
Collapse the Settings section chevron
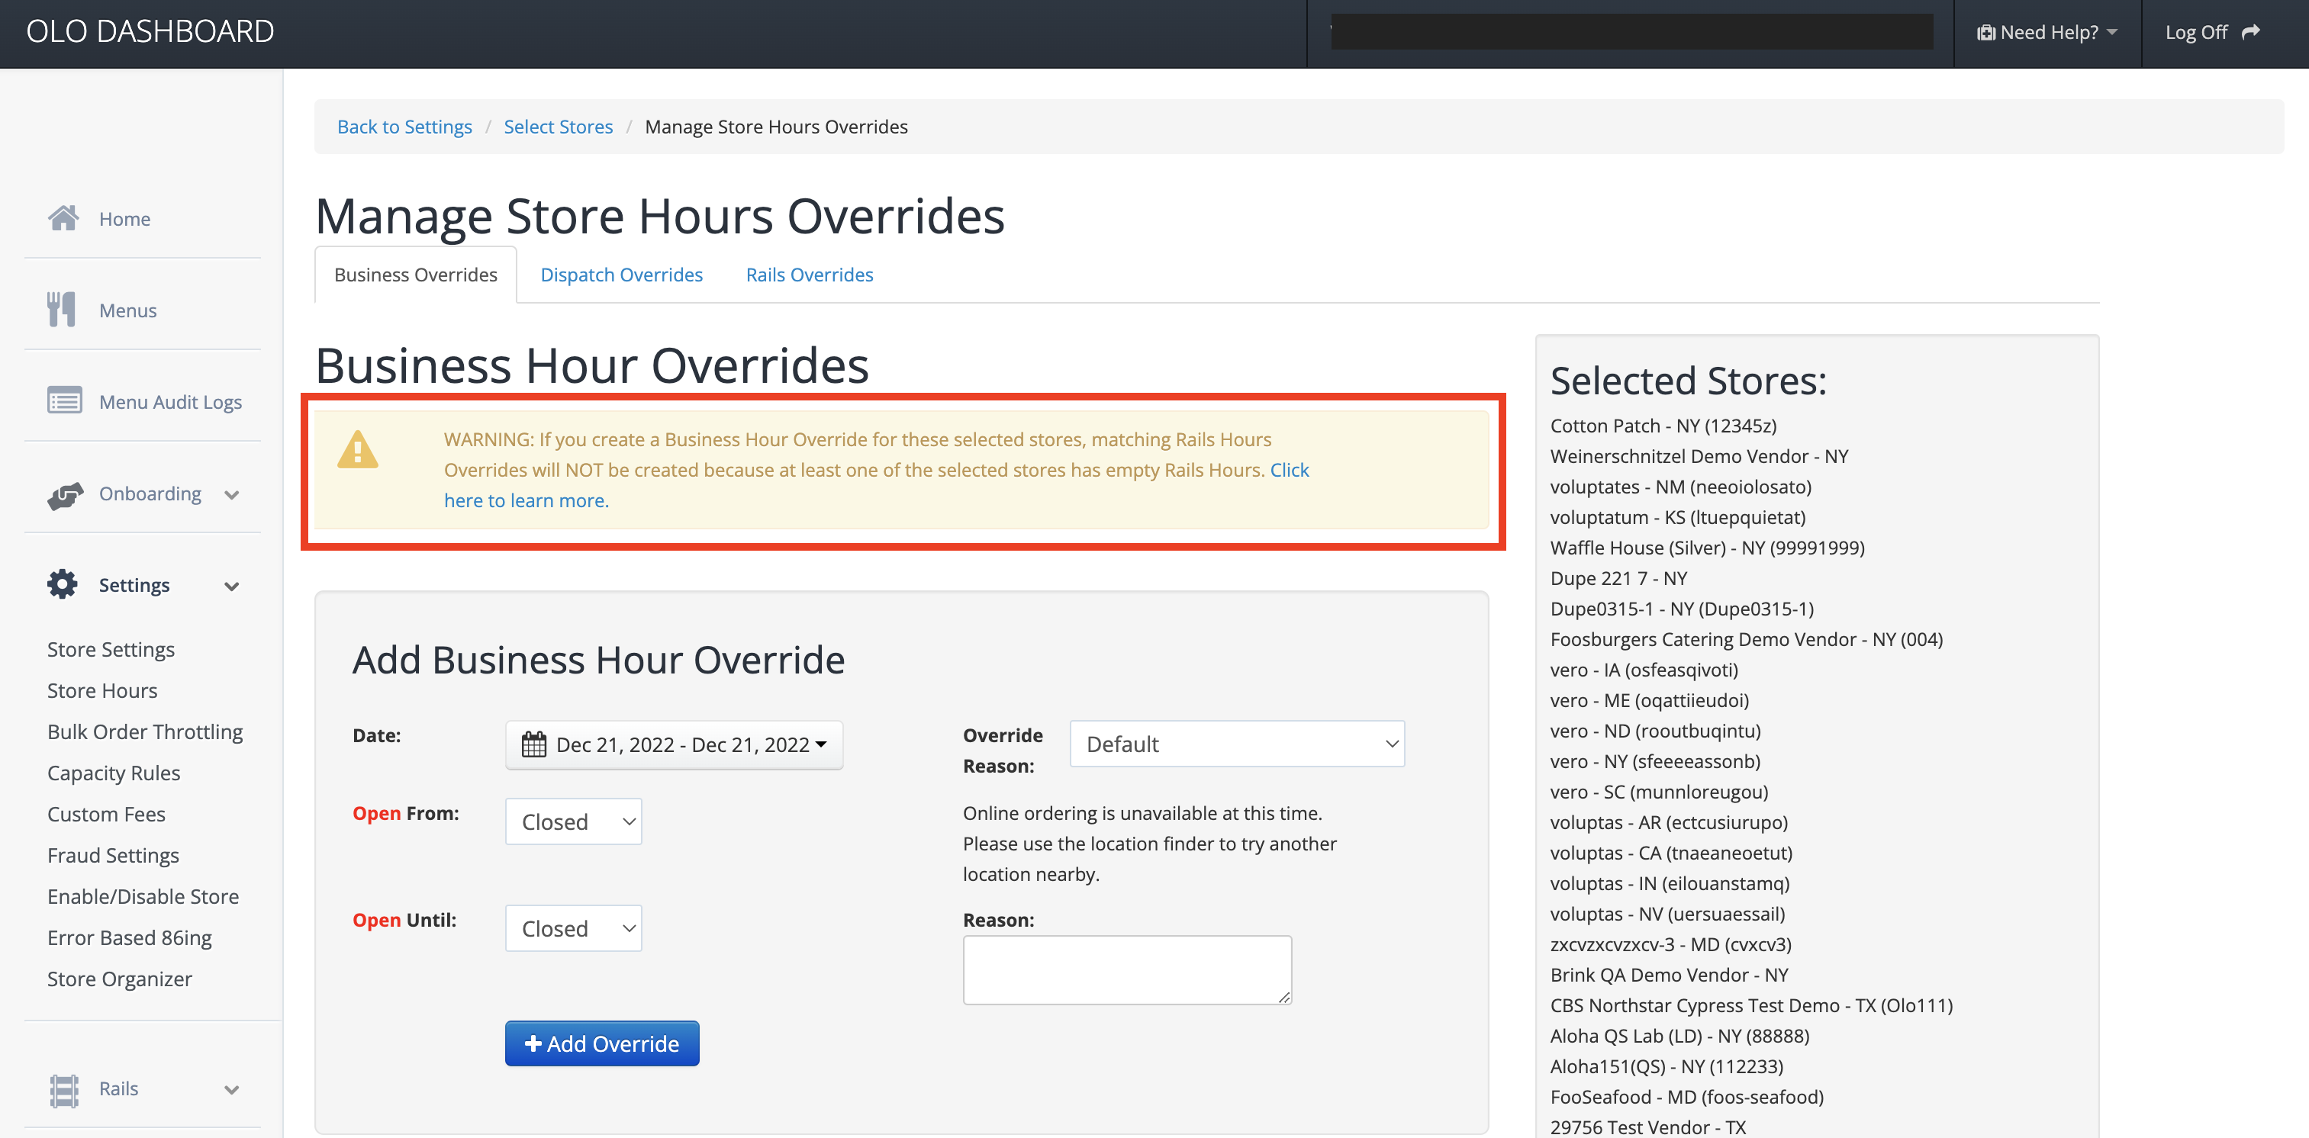click(232, 586)
